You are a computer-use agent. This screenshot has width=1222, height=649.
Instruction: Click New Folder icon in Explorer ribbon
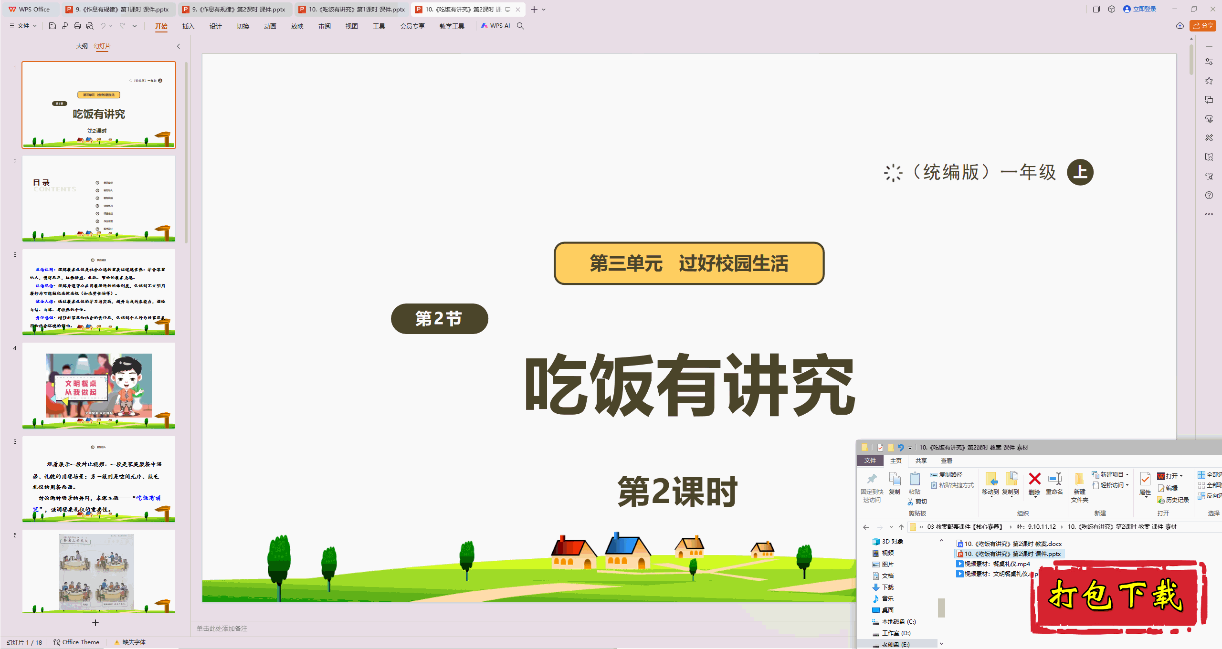[x=1079, y=479]
